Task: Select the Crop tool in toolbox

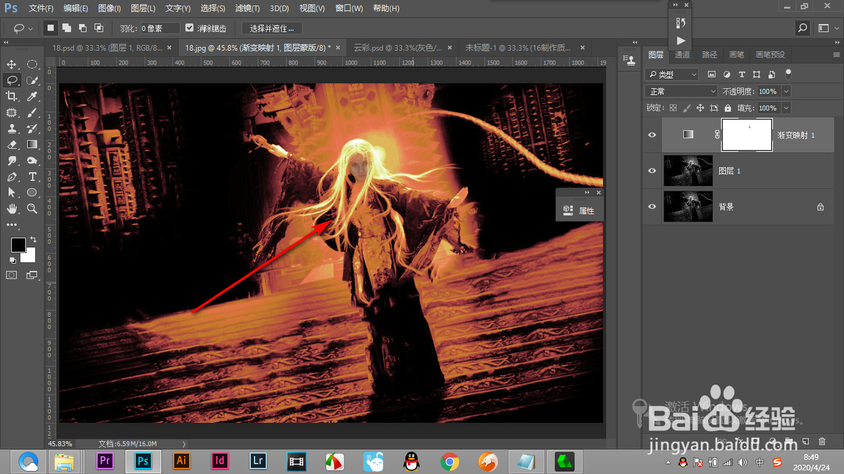Action: click(x=12, y=96)
